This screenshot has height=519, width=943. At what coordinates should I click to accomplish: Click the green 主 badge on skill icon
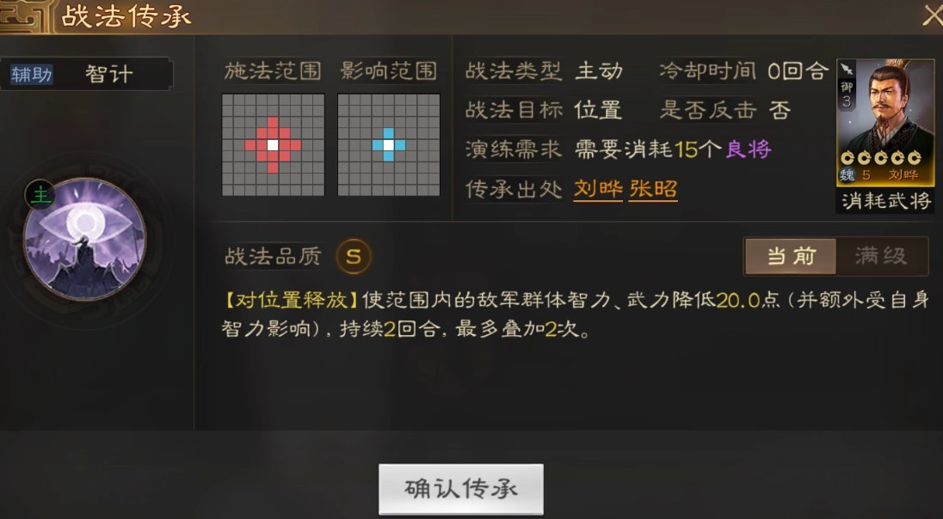point(40,195)
